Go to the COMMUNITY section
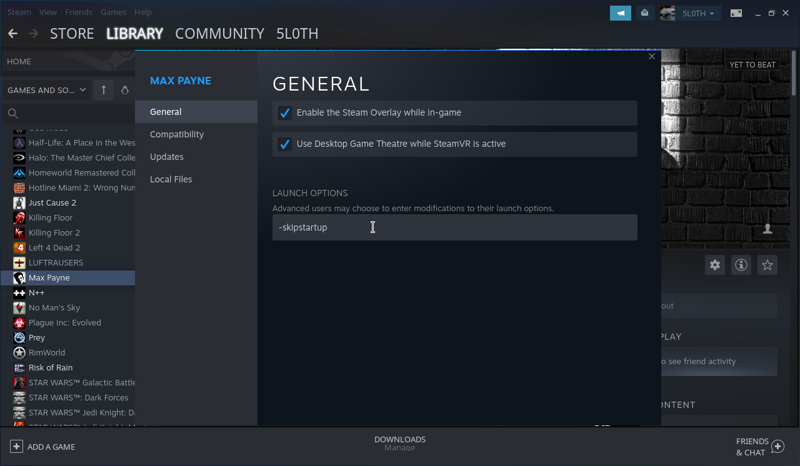The image size is (800, 466). (219, 33)
